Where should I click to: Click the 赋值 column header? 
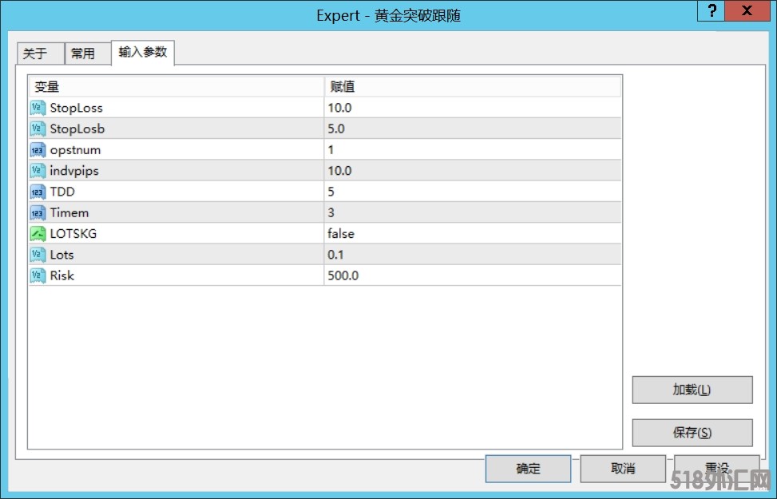point(473,87)
